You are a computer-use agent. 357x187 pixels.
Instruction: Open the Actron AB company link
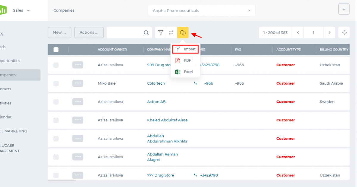tap(156, 102)
